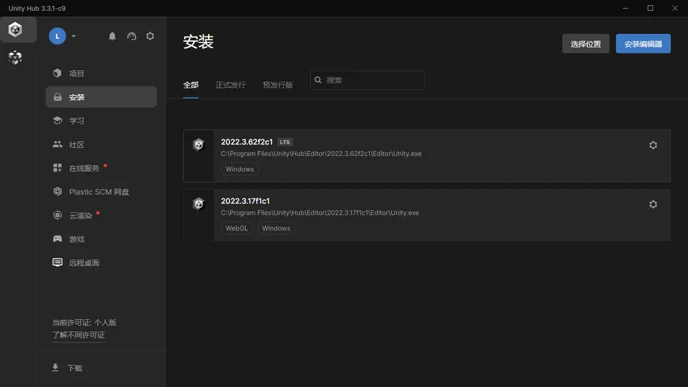Focus the 搜索 search field
Image resolution: width=688 pixels, height=387 pixels.
click(x=367, y=80)
